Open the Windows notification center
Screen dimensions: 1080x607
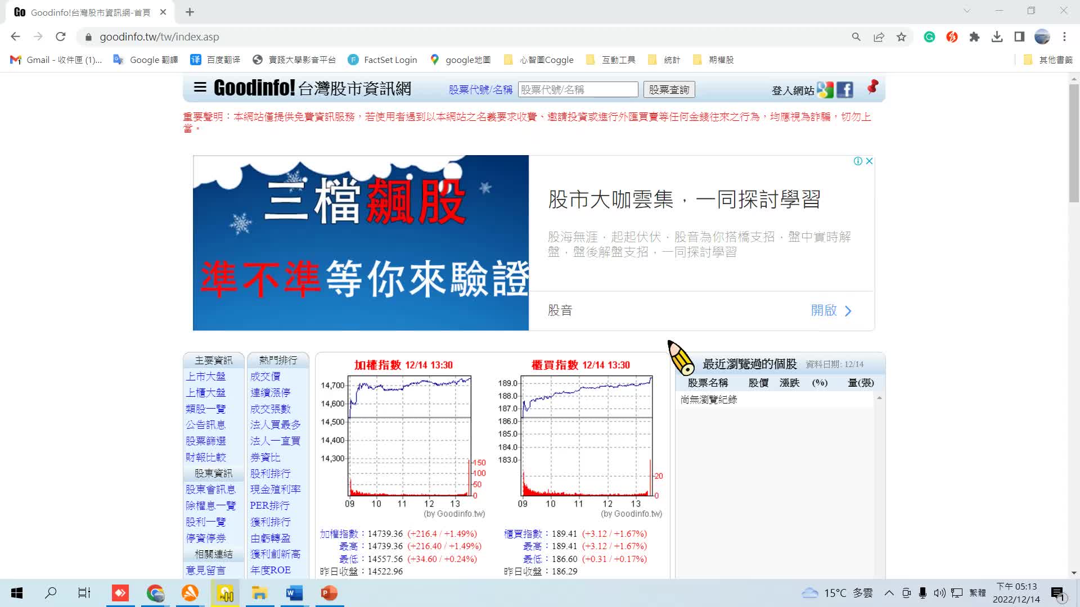(1057, 594)
